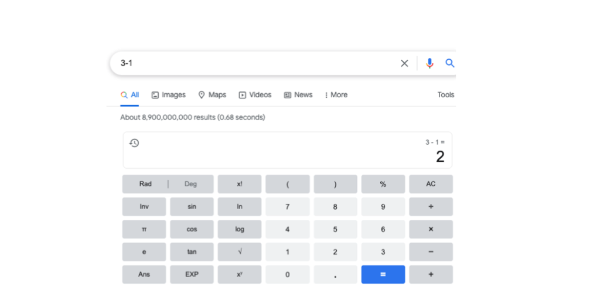The image size is (600, 303).
Task: Open calculator history clock icon
Action: [134, 143]
